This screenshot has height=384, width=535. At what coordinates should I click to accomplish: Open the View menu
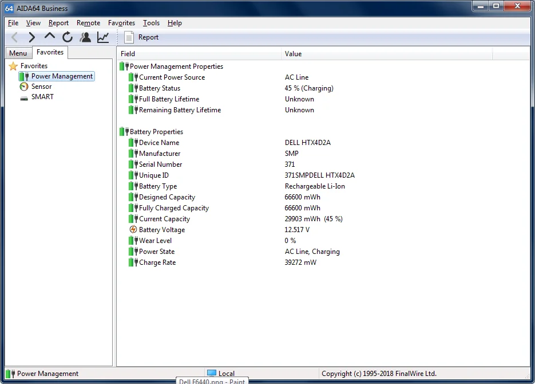[x=33, y=23]
